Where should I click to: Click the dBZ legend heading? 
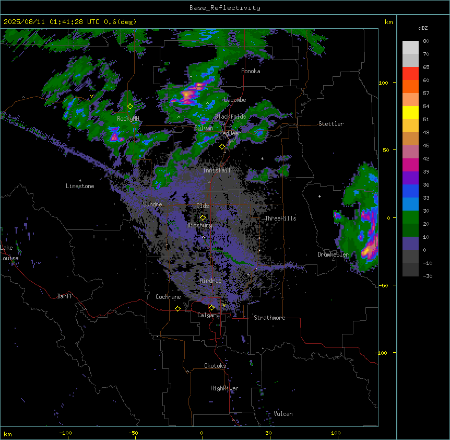coord(423,28)
